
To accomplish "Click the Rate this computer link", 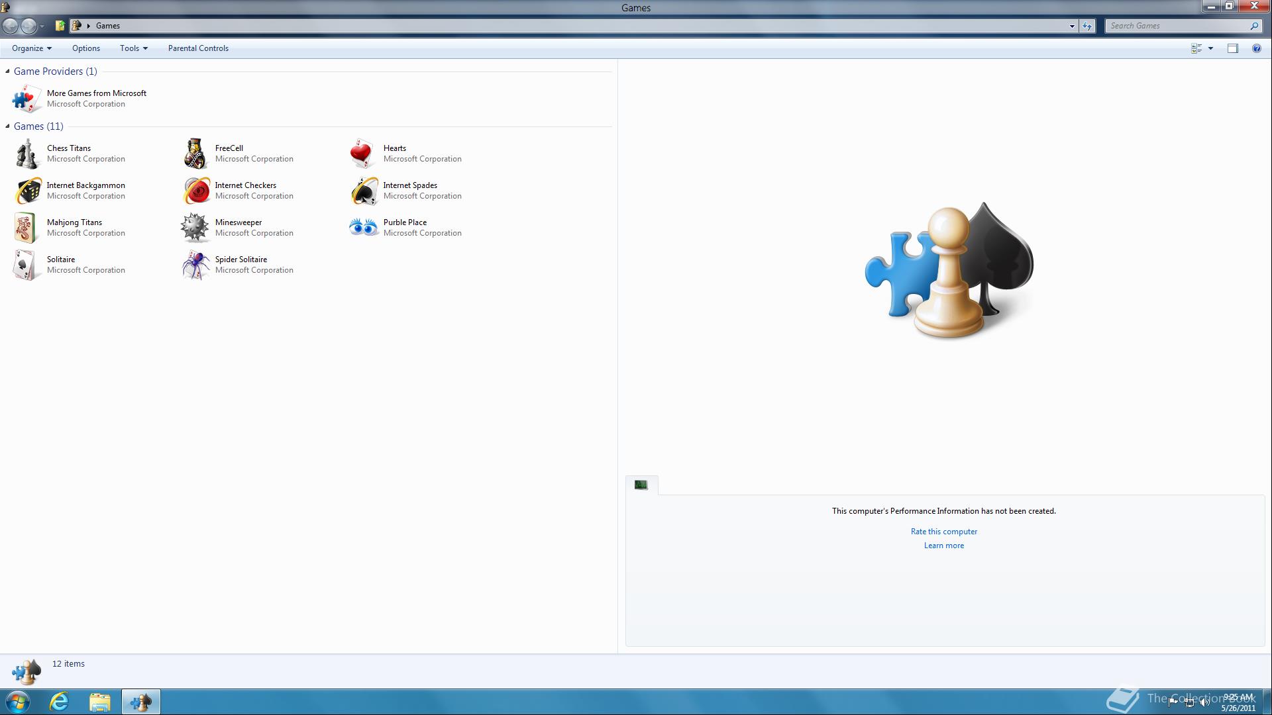I will 943,532.
